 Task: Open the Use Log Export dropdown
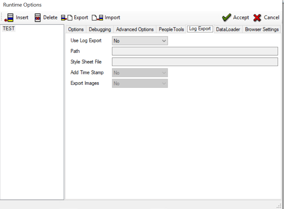coord(164,41)
